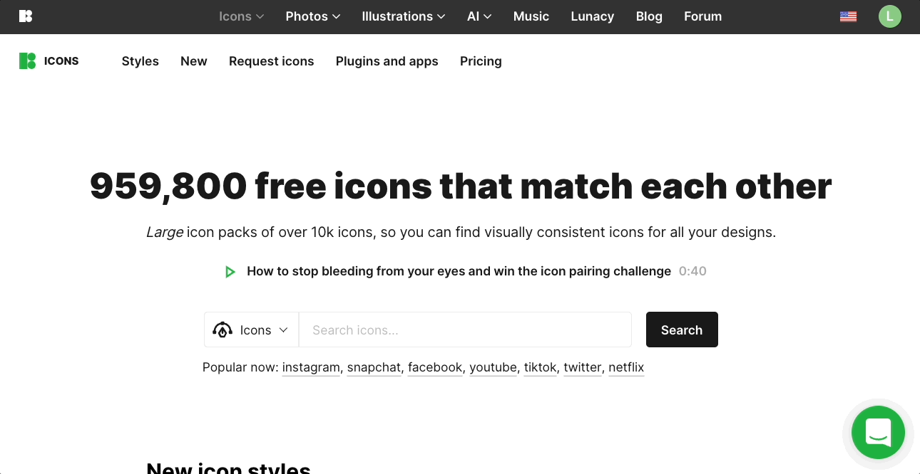Click the instagram popular search link

click(x=311, y=368)
